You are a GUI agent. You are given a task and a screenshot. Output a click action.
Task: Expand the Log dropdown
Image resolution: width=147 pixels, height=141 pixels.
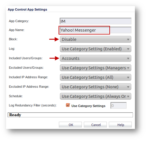pyautogui.click(x=96, y=49)
